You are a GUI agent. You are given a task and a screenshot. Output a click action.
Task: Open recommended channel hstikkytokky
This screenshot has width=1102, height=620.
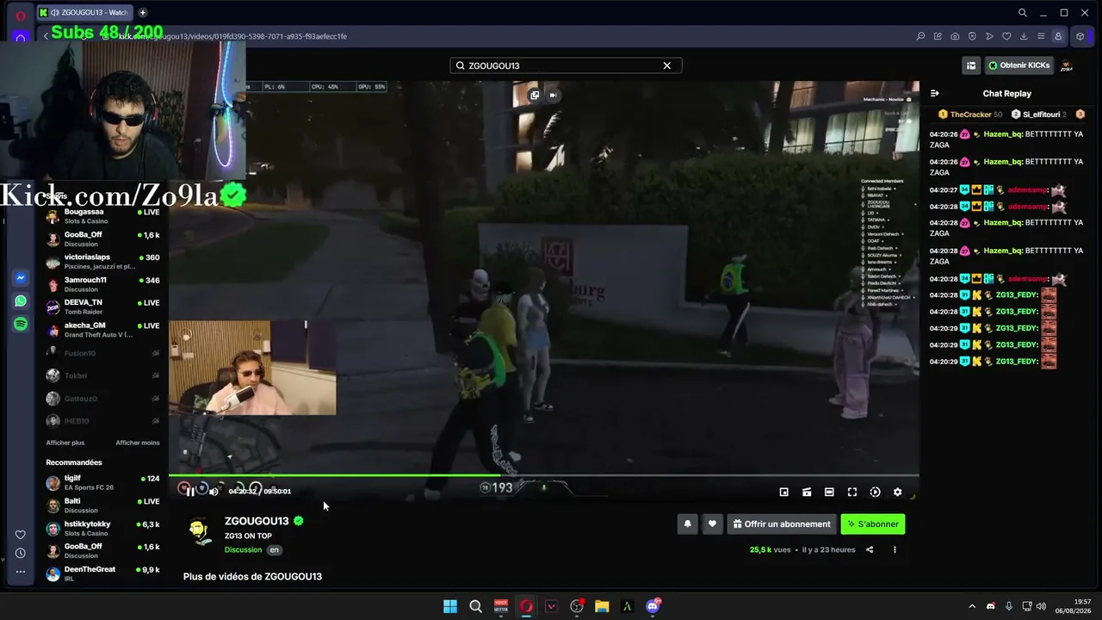pos(103,528)
